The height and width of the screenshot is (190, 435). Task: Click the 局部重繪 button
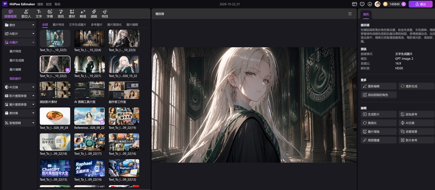379,140
